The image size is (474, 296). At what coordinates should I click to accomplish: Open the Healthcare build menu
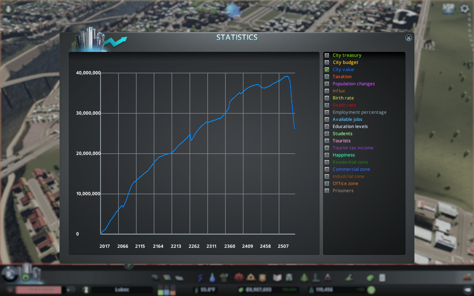tap(239, 278)
